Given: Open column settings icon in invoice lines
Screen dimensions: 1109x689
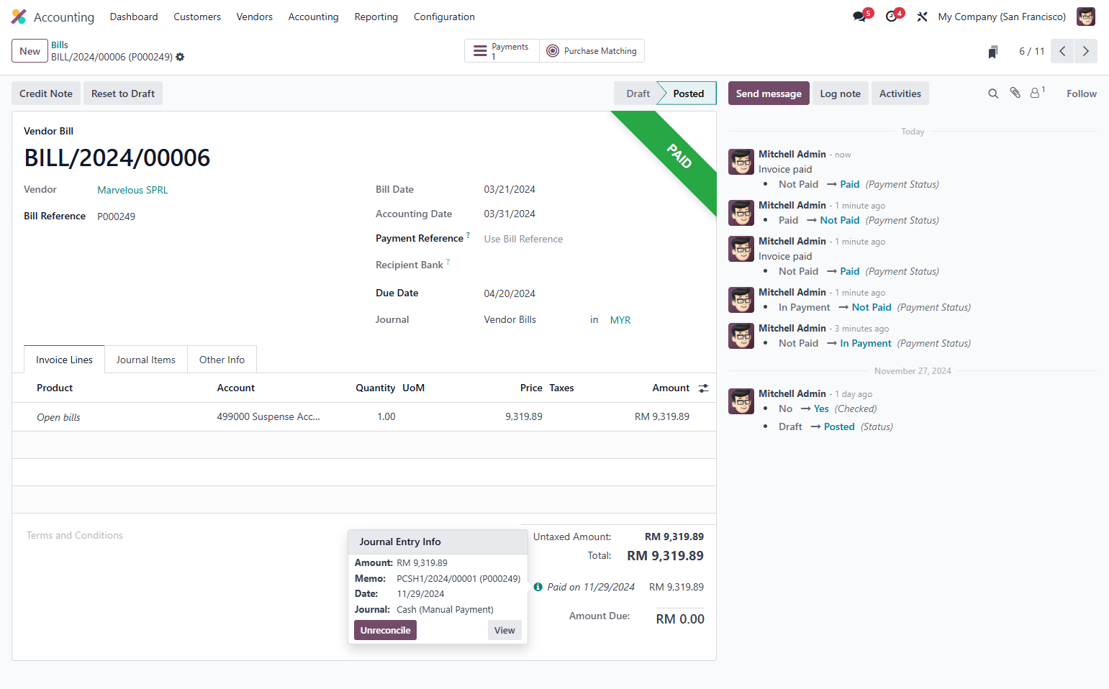Looking at the screenshot, I should (x=703, y=388).
